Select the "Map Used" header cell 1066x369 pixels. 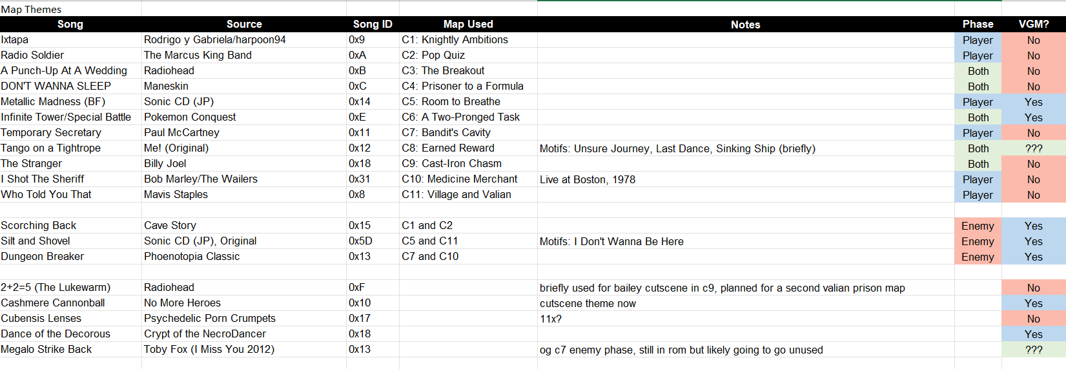click(468, 25)
